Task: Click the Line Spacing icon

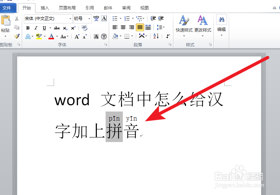Action: (159, 27)
